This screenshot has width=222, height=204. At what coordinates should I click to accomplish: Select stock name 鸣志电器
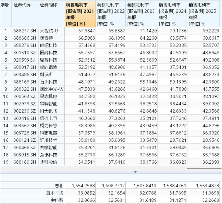coord(49,133)
